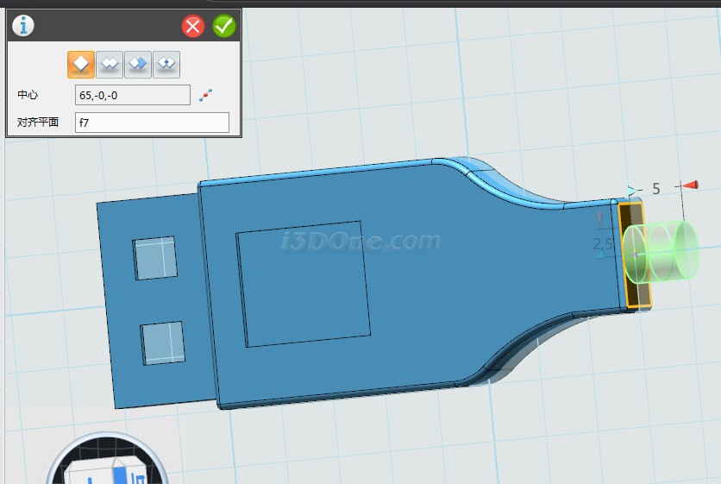
Task: Click the green checkmark to confirm the cylinder
Action: pos(224,26)
